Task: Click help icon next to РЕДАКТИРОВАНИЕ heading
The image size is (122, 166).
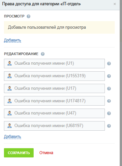Action: [43, 54]
